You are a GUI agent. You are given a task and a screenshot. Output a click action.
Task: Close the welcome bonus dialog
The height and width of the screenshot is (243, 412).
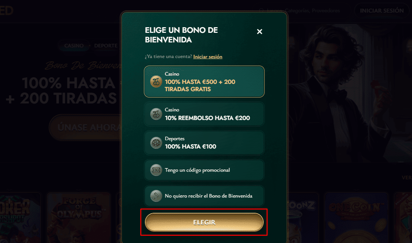pos(260,31)
